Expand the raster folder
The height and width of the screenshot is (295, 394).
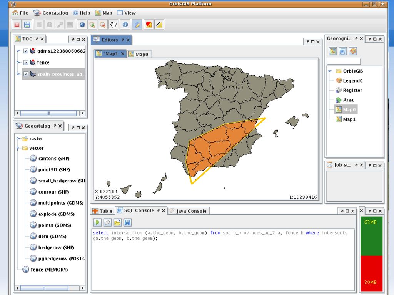click(x=18, y=138)
